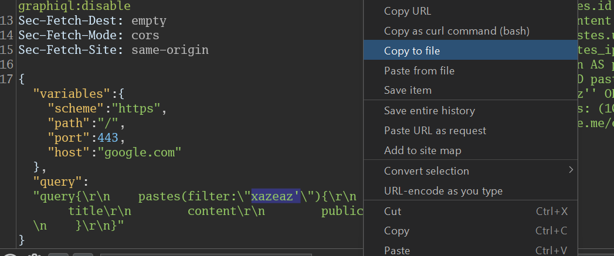Choose Paste URL as request
Viewport: 614px width, 256px height.
pyautogui.click(x=470, y=131)
